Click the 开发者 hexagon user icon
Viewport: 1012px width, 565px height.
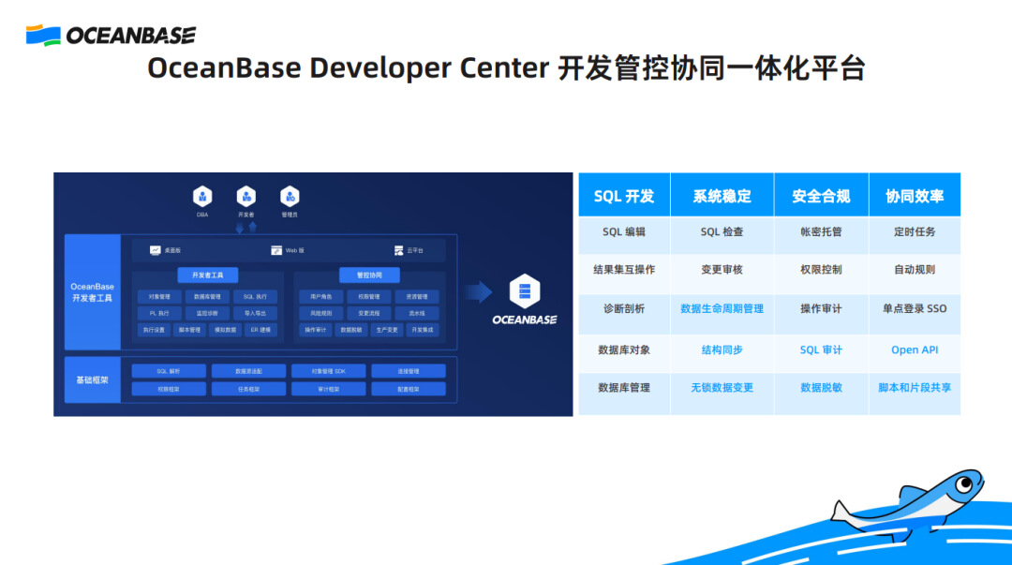[246, 196]
